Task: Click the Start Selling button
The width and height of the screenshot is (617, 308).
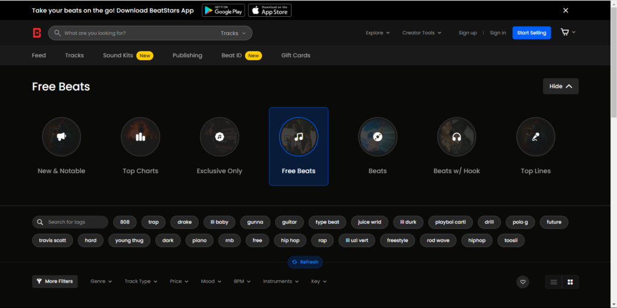Action: point(531,33)
